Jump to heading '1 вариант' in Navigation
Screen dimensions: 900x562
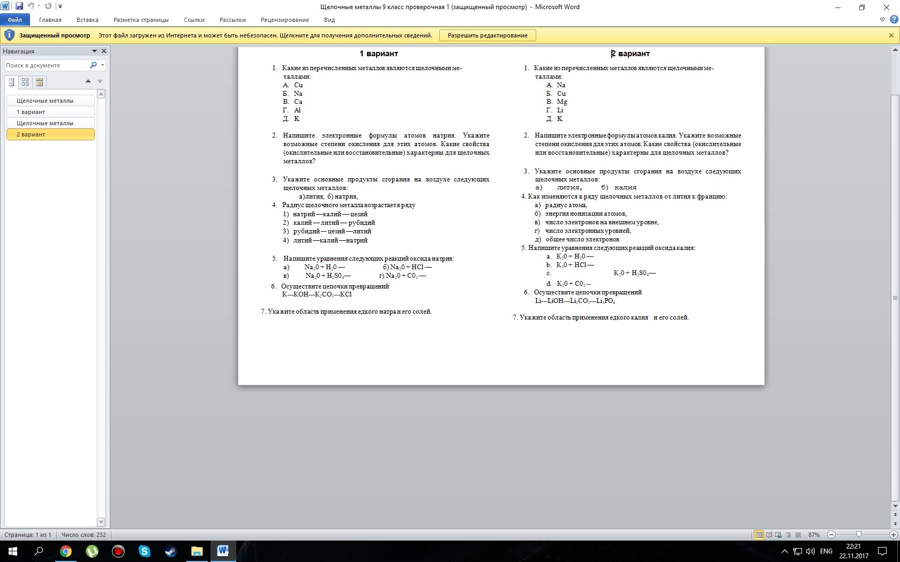50,112
